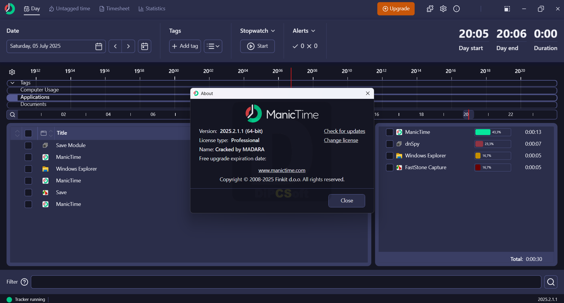
Task: Go to next day arrow
Action: (128, 46)
